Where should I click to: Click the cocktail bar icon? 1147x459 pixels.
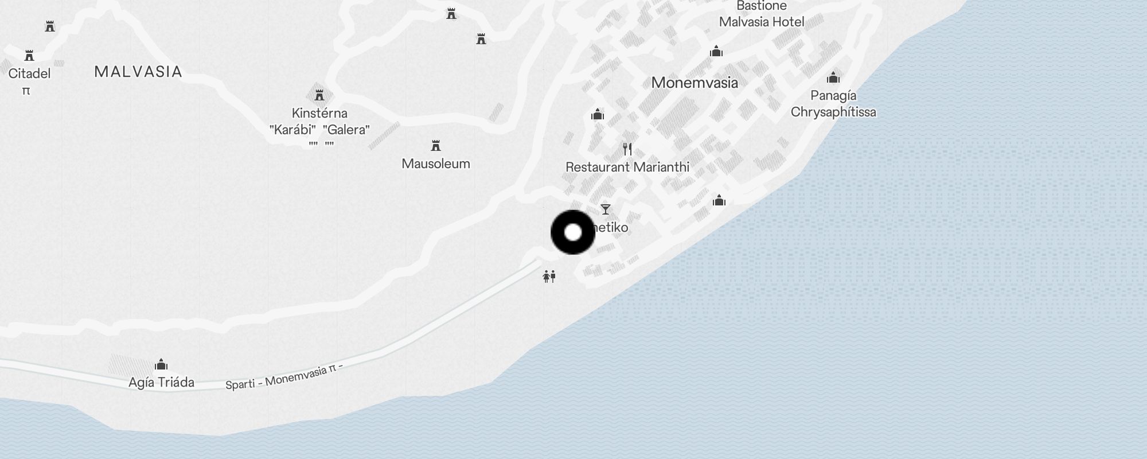coord(606,209)
